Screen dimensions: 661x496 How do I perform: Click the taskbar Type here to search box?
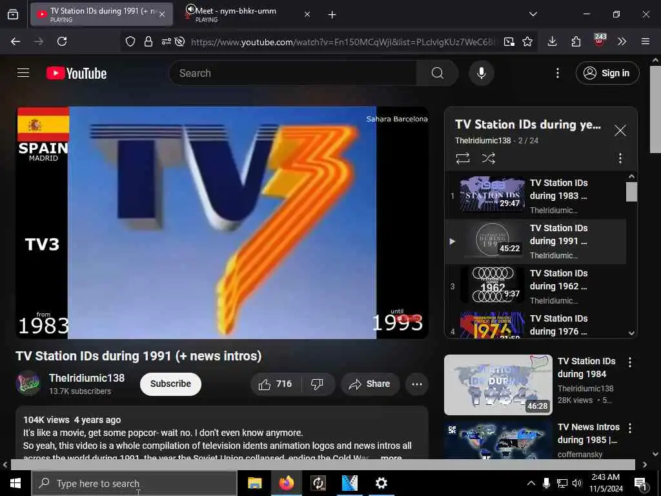coord(134,483)
